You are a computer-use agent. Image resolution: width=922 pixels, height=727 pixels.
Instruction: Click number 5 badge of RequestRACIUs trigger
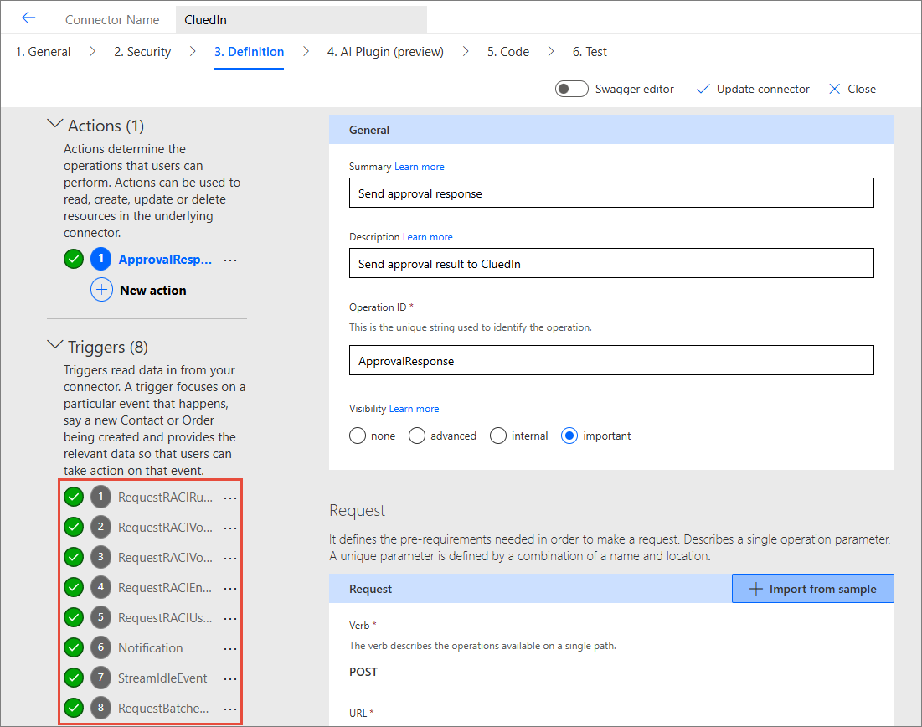pos(100,617)
